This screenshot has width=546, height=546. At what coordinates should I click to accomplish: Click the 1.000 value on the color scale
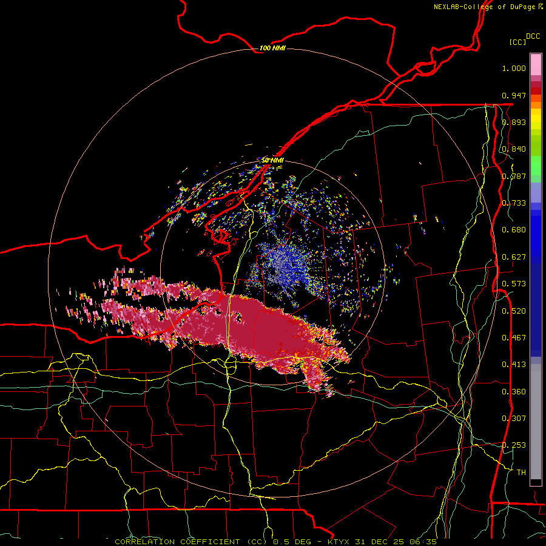click(514, 68)
